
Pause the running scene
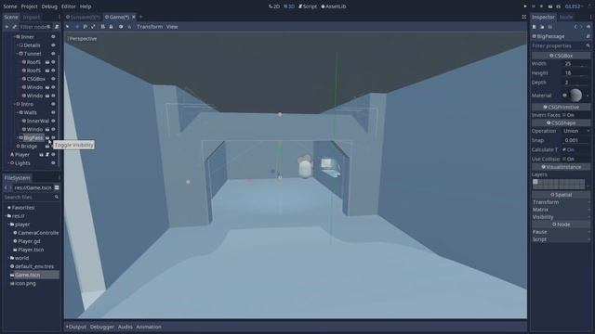click(x=534, y=6)
